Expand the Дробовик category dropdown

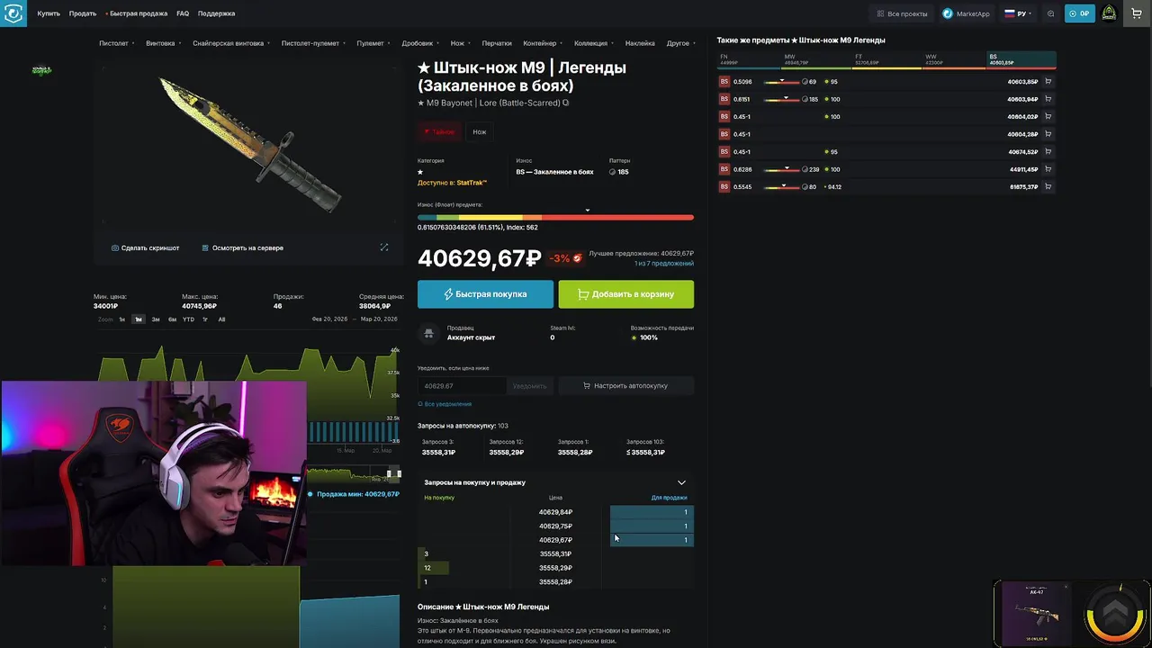pyautogui.click(x=420, y=43)
